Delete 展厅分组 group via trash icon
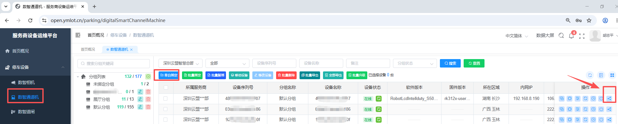Viewport: 618px width, 124px height. tap(148, 99)
